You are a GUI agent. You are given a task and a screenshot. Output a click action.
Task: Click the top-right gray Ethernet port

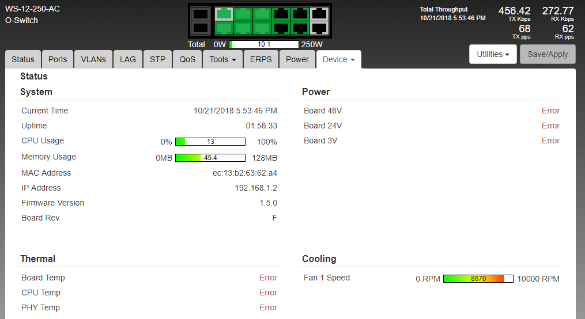tap(319, 14)
